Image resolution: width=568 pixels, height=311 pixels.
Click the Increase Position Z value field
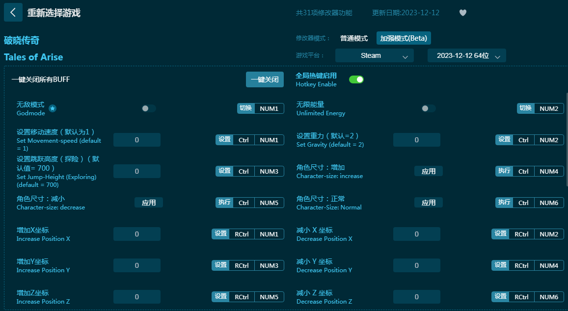tap(137, 297)
